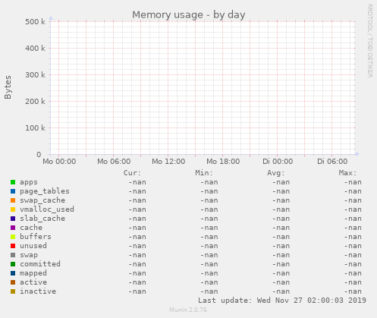377x318 pixels.
Task: Select the 'apps' legend label
Action: [29, 182]
